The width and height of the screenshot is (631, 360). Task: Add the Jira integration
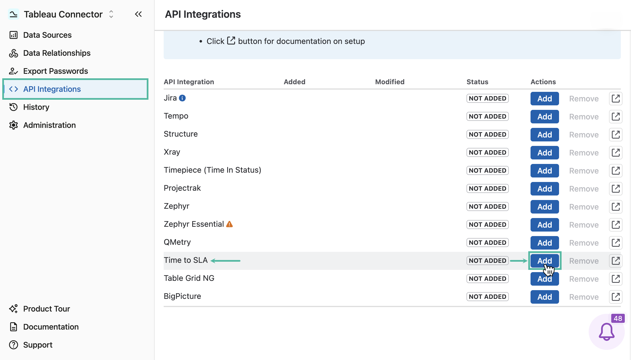tap(545, 99)
